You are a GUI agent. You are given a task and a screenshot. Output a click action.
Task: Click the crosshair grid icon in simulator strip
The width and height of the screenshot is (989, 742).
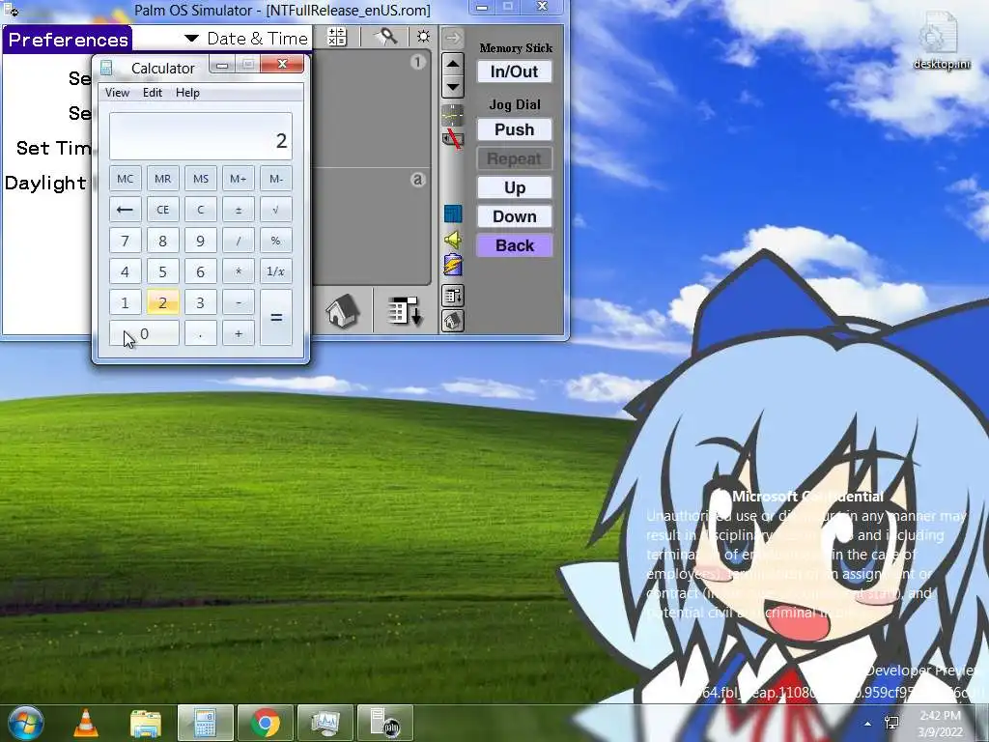453,116
